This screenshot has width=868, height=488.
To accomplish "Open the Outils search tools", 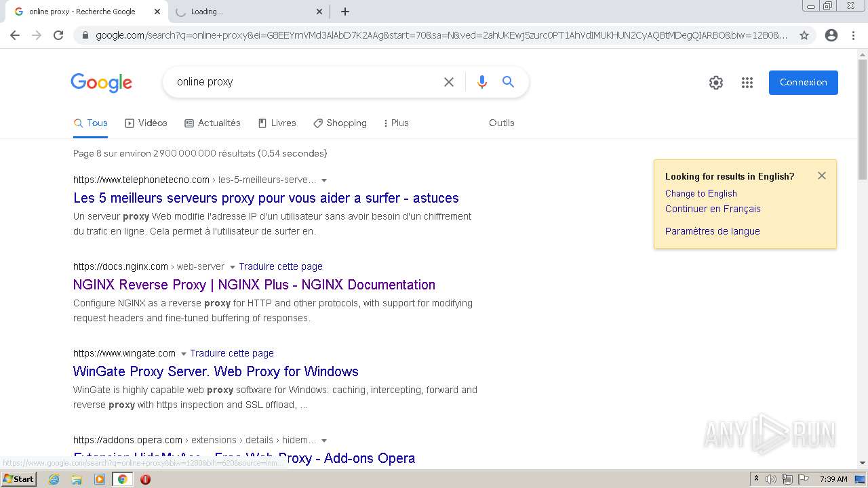I will coord(502,123).
